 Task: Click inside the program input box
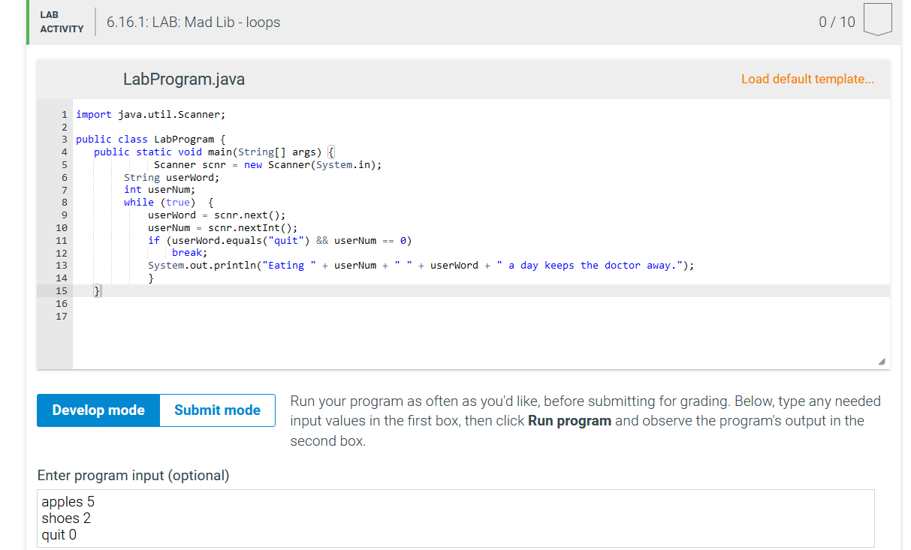[451, 518]
